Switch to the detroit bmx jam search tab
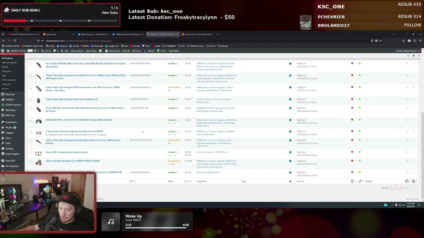 click(94, 34)
